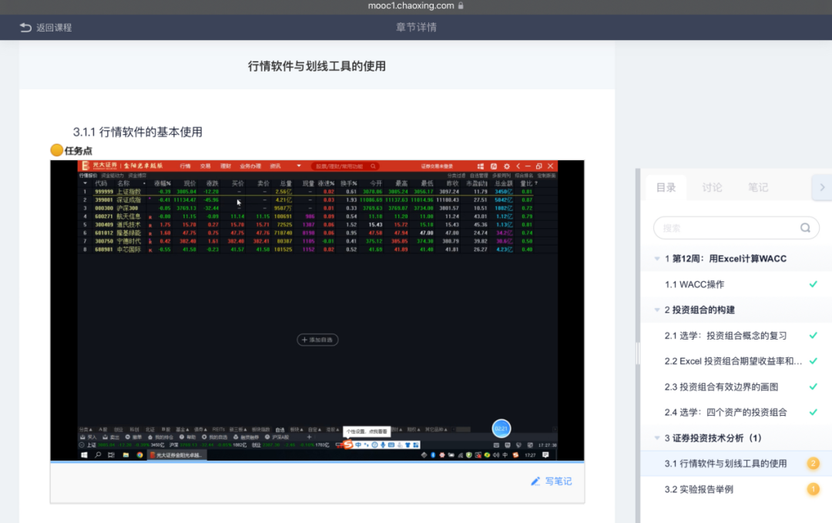Click the search magnifier icon in sidebar
This screenshot has height=523, width=832.
(805, 228)
